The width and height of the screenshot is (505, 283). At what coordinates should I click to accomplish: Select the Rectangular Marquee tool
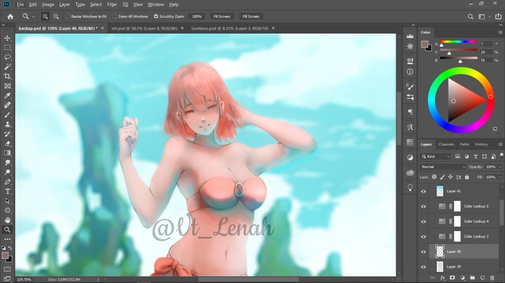pyautogui.click(x=7, y=48)
